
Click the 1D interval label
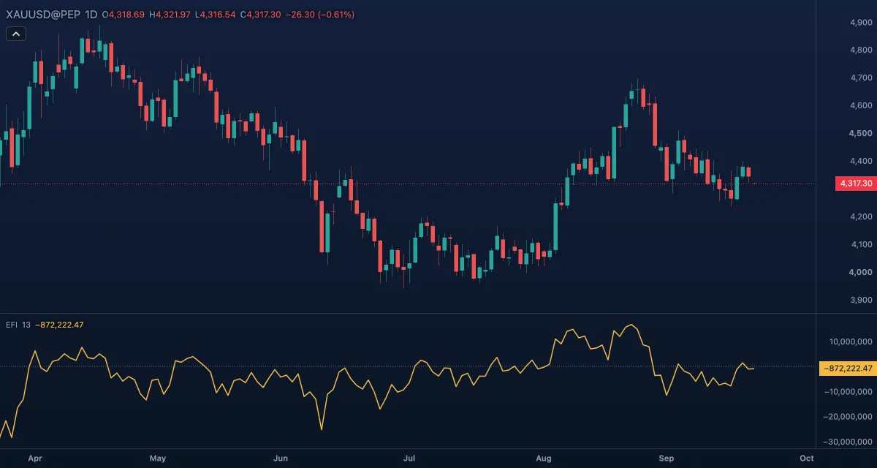[91, 15]
